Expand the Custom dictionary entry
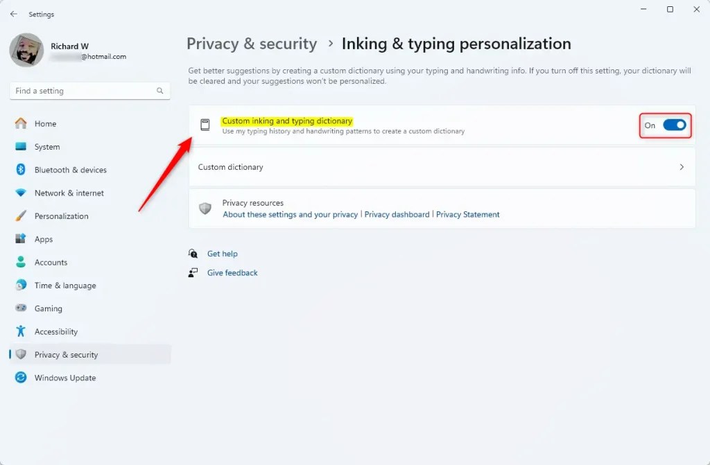The width and height of the screenshot is (710, 465). coord(441,167)
